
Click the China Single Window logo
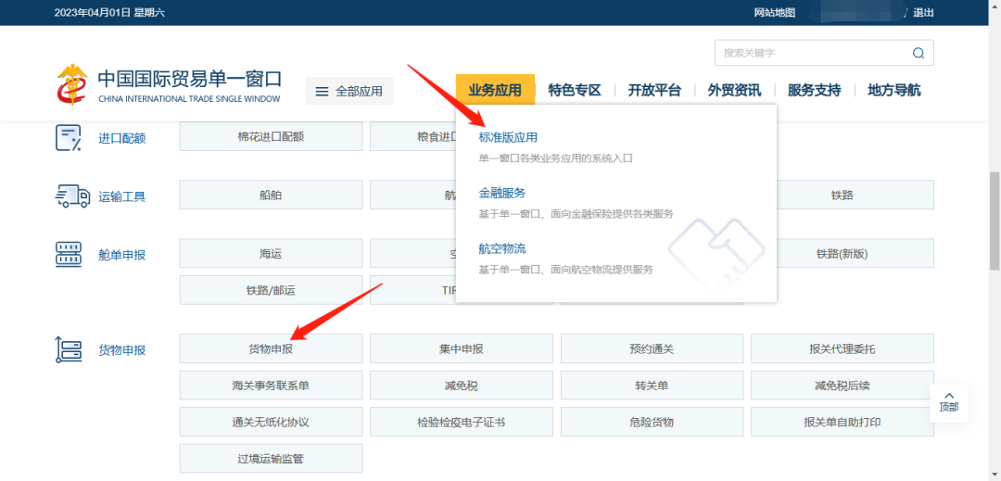pyautogui.click(x=70, y=84)
